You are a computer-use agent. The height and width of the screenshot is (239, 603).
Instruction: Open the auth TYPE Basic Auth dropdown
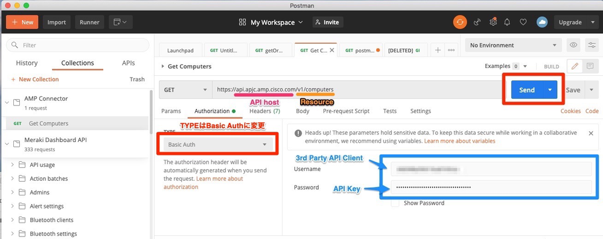[x=217, y=144]
